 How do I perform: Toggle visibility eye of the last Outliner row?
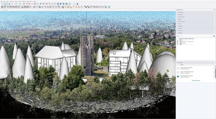point(177,44)
